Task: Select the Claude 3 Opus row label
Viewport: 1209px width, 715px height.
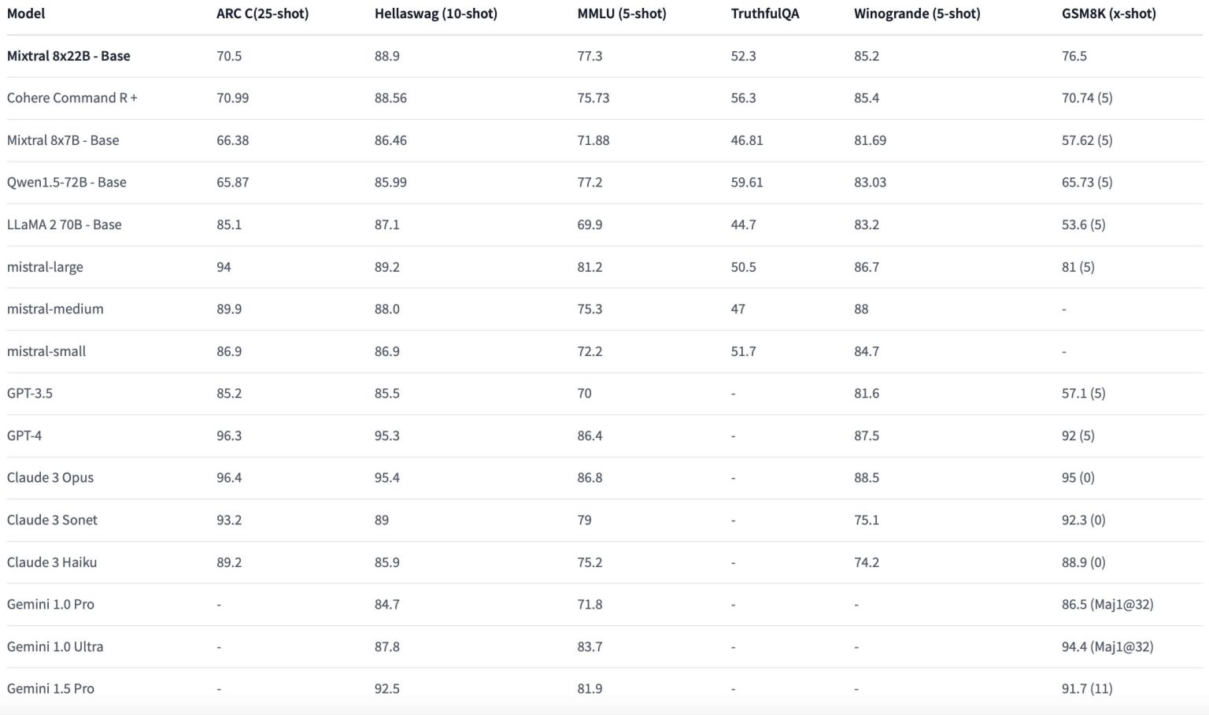Action: (x=50, y=477)
